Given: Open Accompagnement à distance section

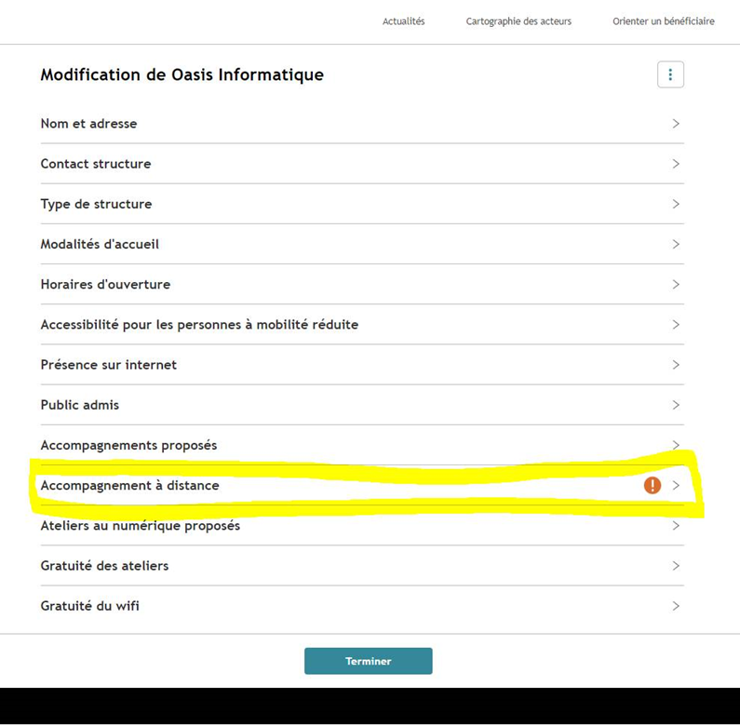Looking at the screenshot, I should click(362, 485).
